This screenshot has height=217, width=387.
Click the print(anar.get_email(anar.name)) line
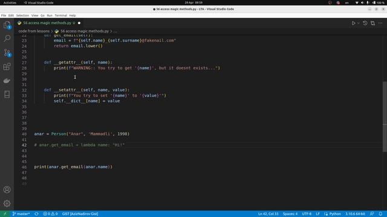(x=73, y=167)
